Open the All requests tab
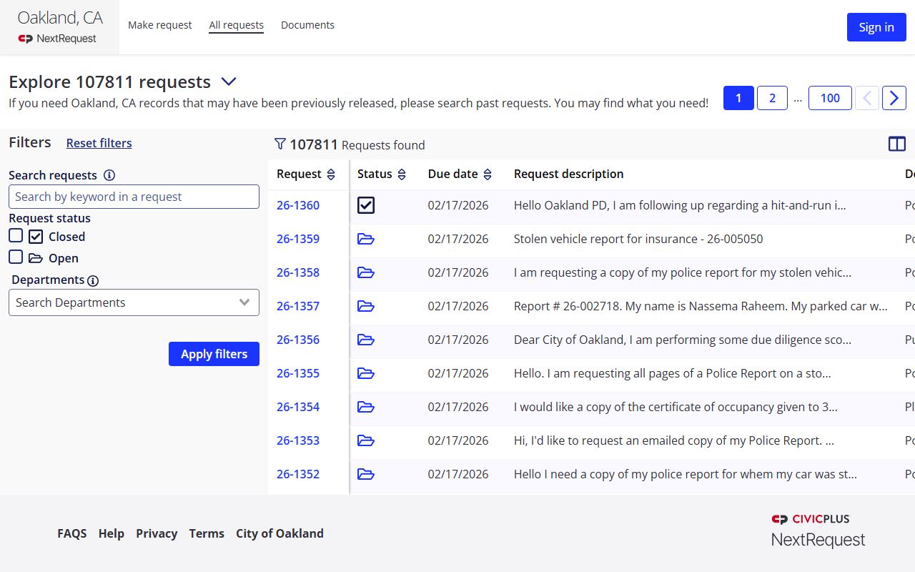 [237, 25]
